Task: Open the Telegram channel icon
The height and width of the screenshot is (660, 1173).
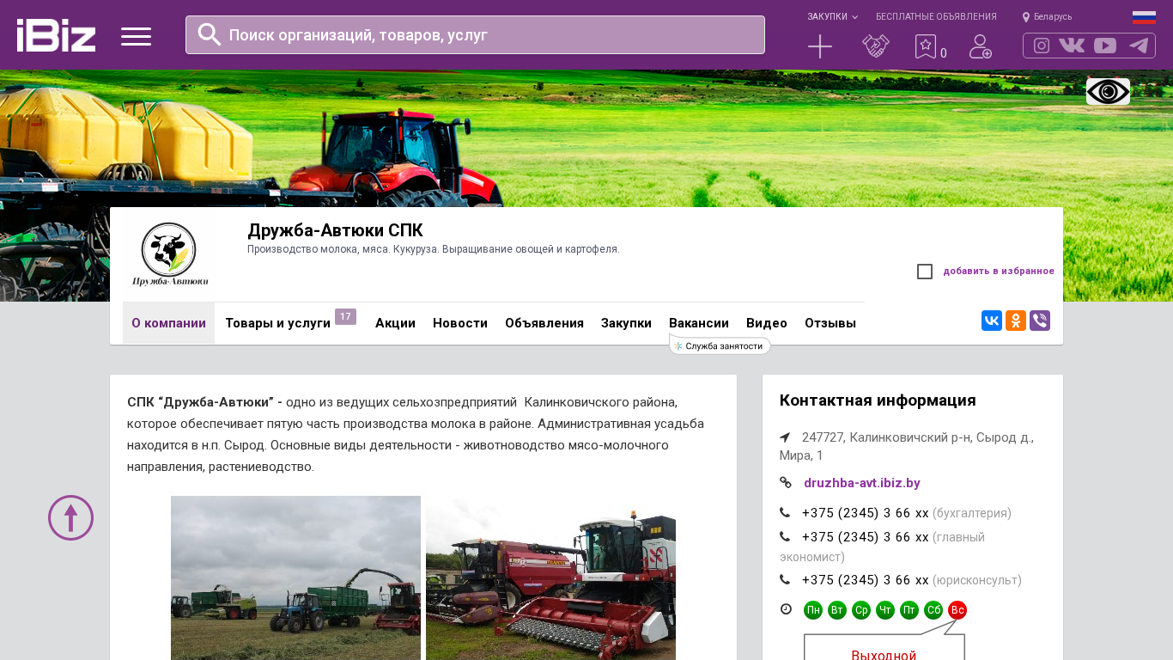Action: (1139, 46)
